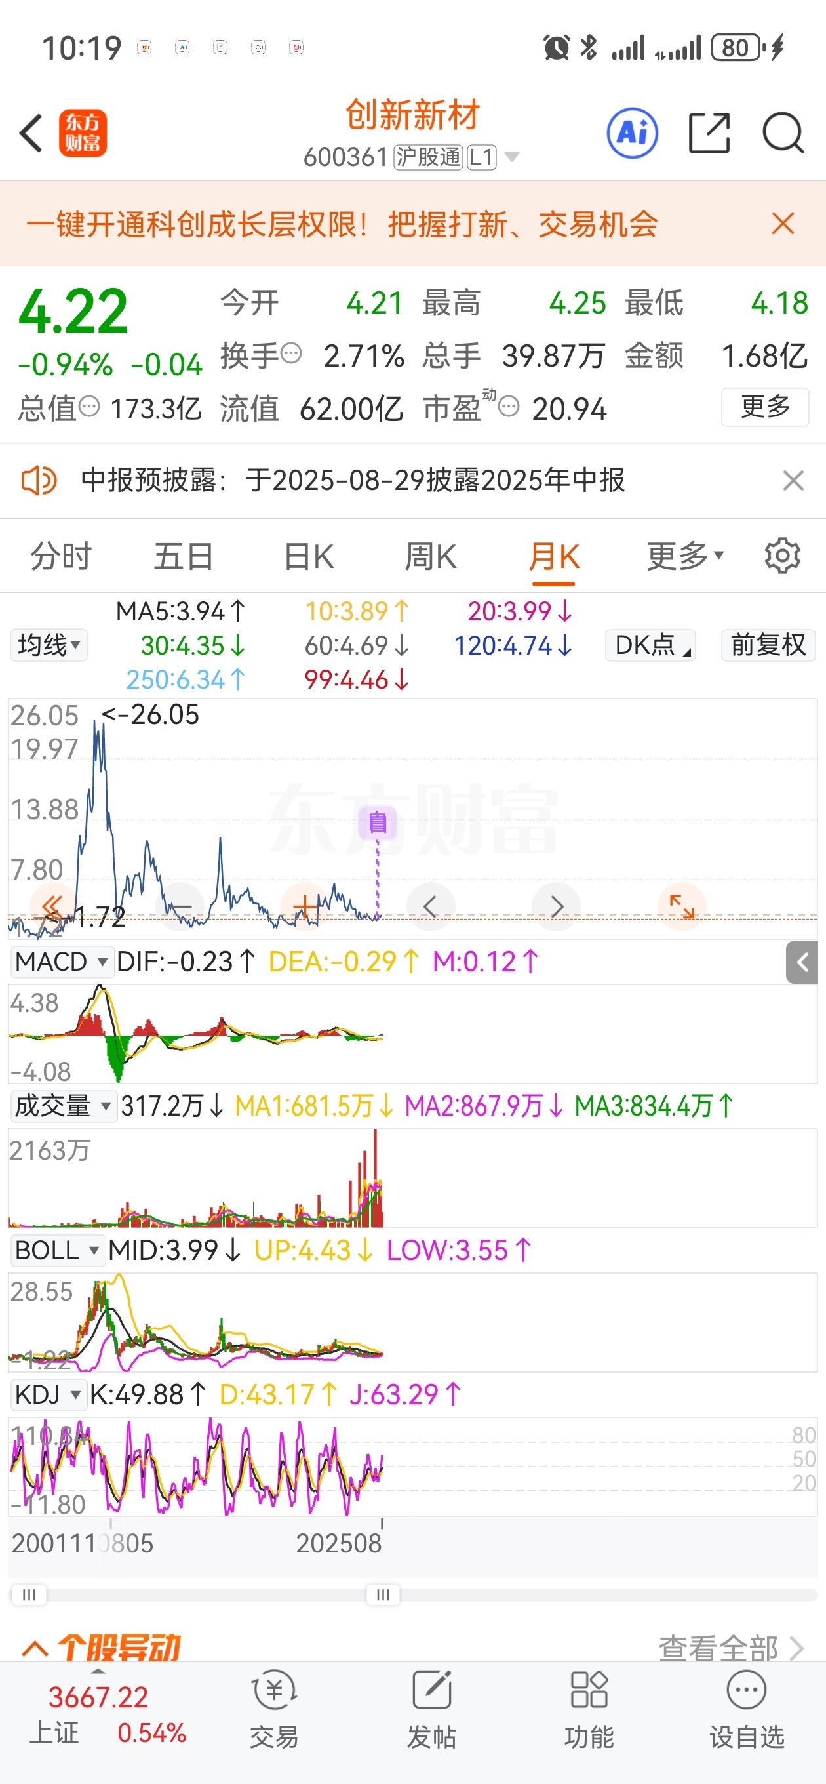Viewport: 826px width, 1784px height.
Task: Open the 交易 trade icon
Action: click(x=274, y=1709)
